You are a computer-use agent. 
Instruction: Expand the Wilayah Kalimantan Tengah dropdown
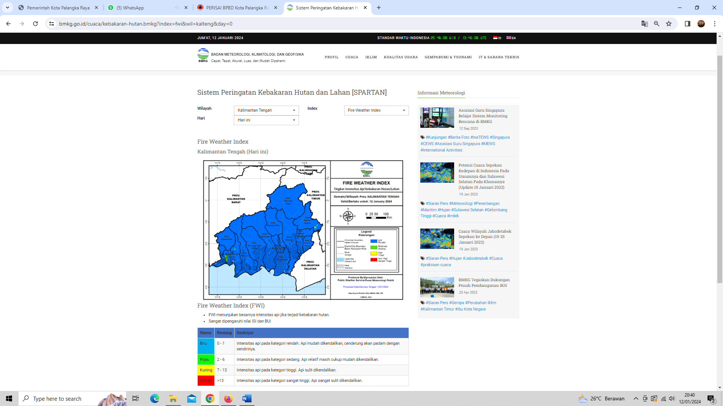coord(266,110)
